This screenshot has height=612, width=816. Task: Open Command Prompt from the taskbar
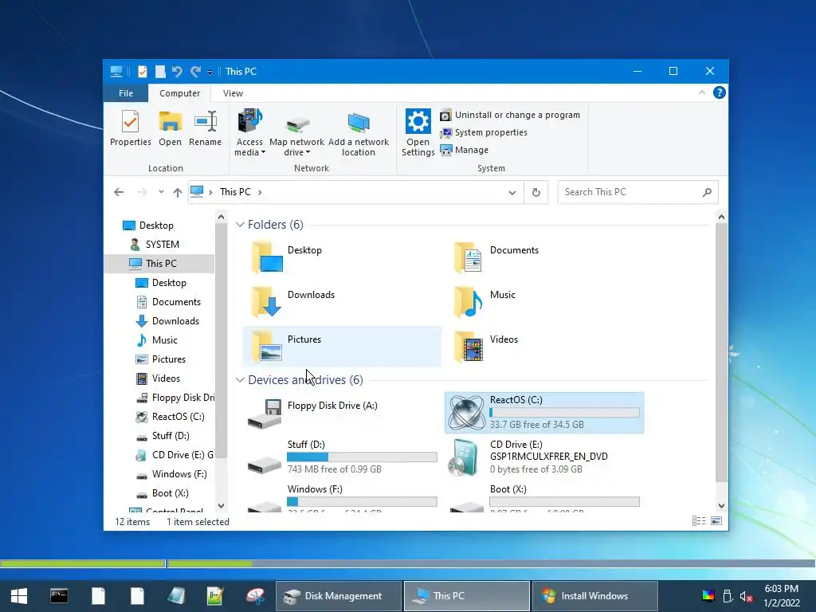pos(59,596)
